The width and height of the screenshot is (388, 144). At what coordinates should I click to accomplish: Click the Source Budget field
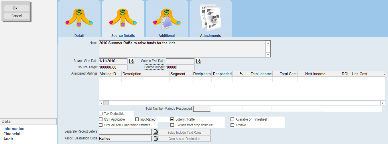click(x=180, y=67)
